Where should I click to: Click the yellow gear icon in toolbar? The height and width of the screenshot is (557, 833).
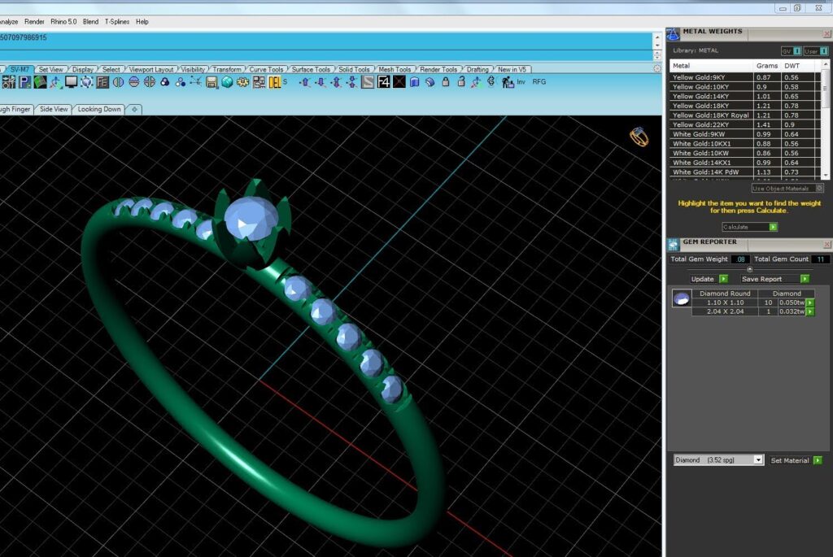[242, 82]
